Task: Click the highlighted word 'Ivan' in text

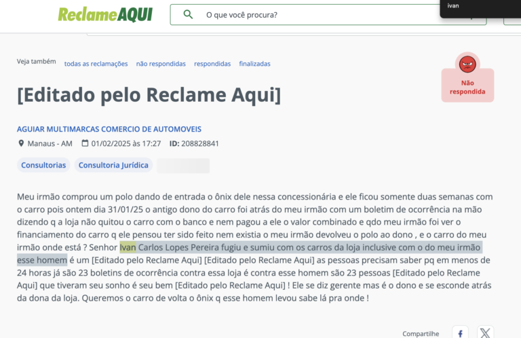Action: pyautogui.click(x=128, y=247)
